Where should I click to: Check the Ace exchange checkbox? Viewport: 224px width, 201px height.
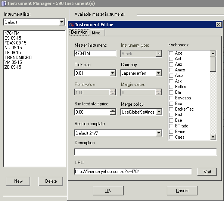[x=171, y=53]
